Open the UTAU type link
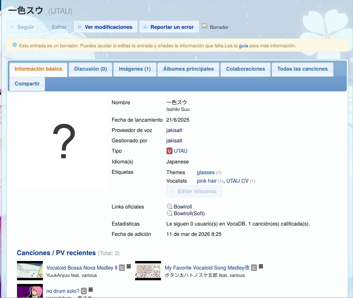This screenshot has height=298, width=353. click(x=181, y=151)
